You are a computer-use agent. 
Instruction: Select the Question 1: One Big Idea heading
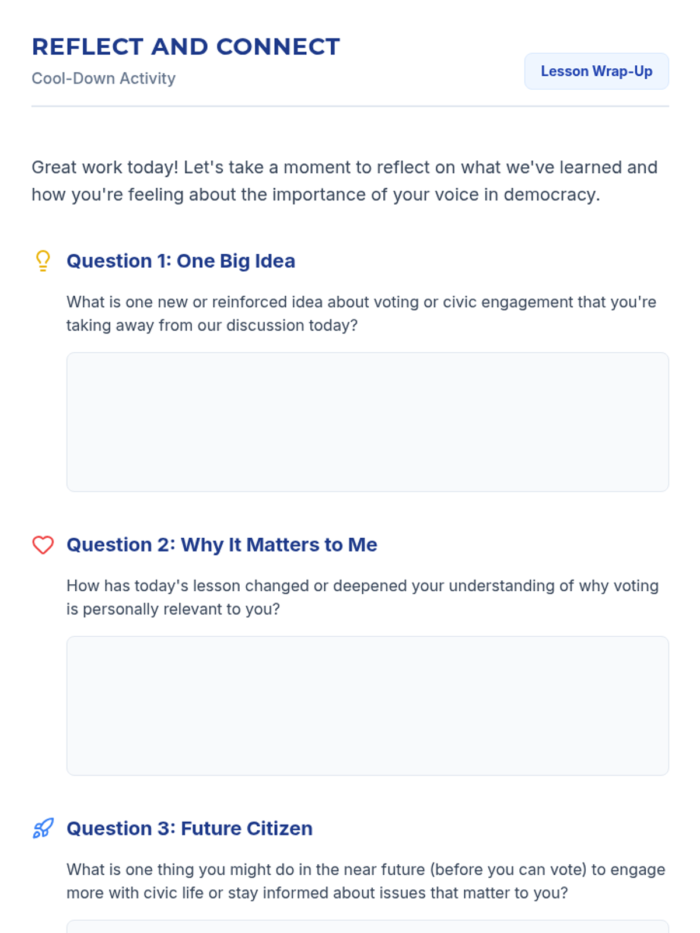(181, 261)
